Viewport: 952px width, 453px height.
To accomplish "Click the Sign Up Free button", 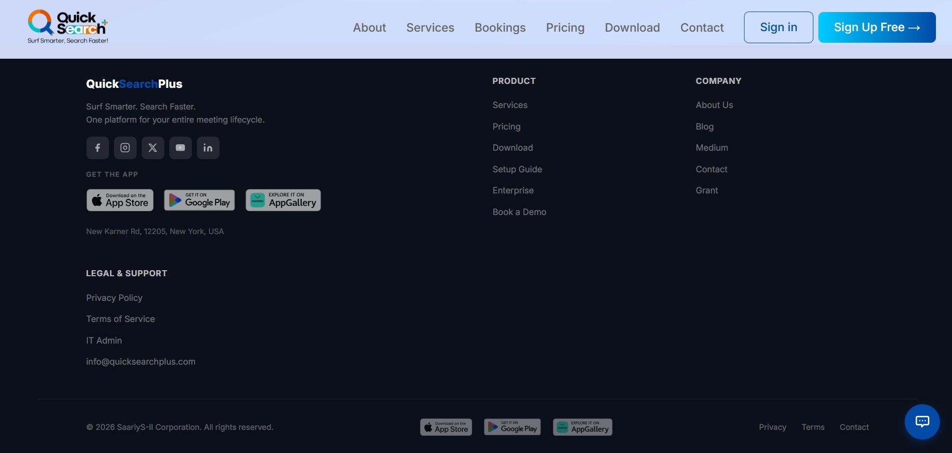I will [x=877, y=27].
